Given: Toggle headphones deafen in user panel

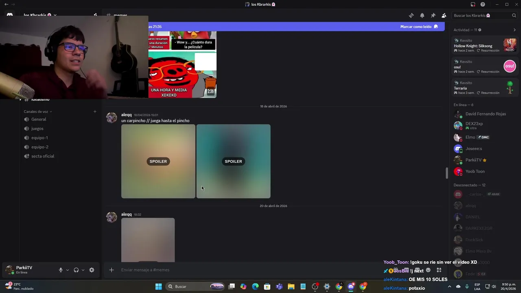Looking at the screenshot, I should click(76, 270).
